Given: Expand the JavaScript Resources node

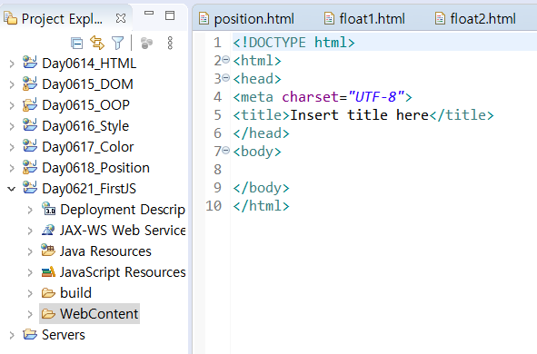Looking at the screenshot, I should coord(30,272).
